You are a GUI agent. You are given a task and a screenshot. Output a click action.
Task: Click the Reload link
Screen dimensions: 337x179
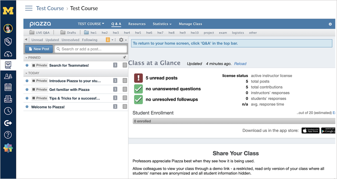pos(240,64)
